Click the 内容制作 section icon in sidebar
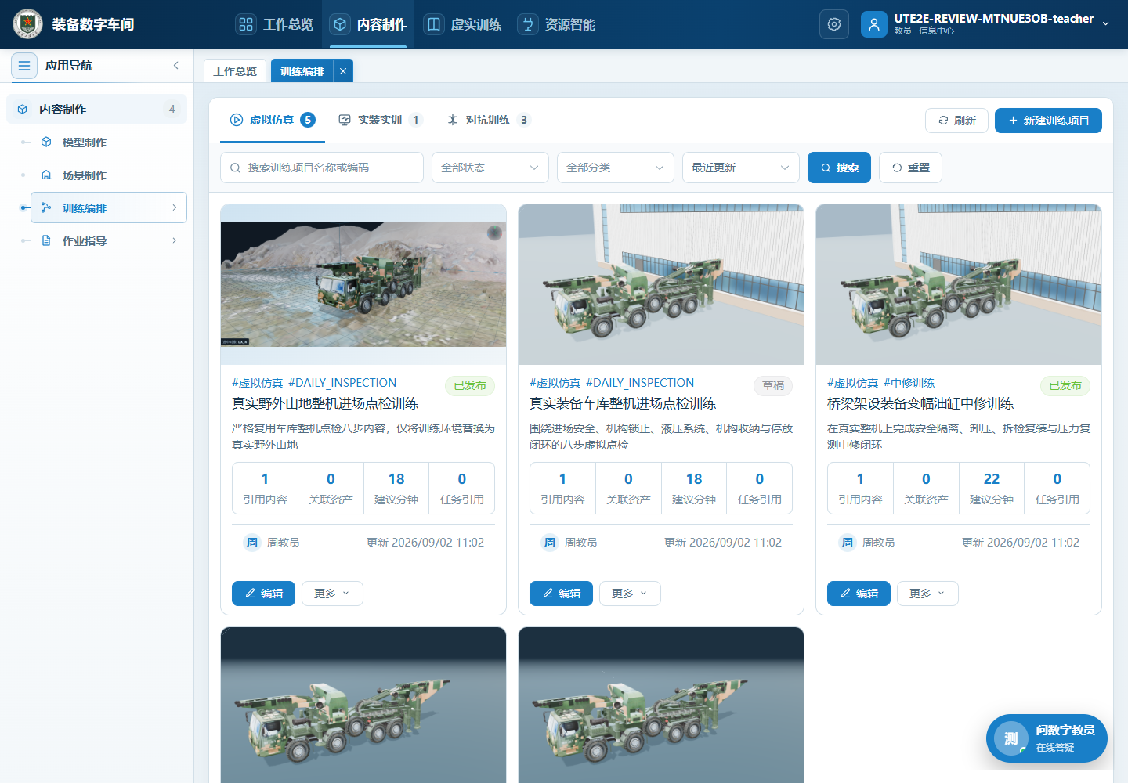 click(23, 110)
